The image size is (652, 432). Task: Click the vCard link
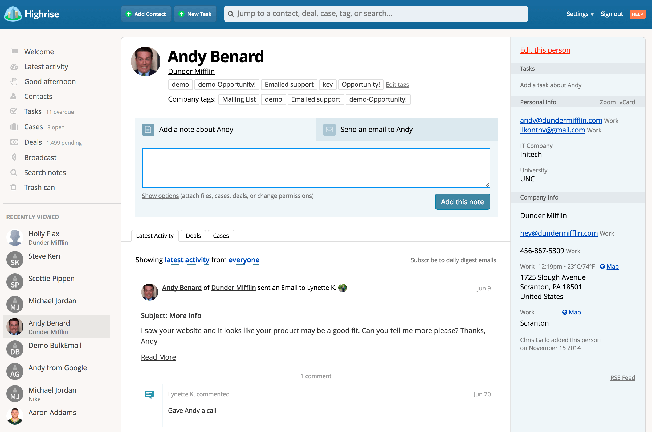627,102
